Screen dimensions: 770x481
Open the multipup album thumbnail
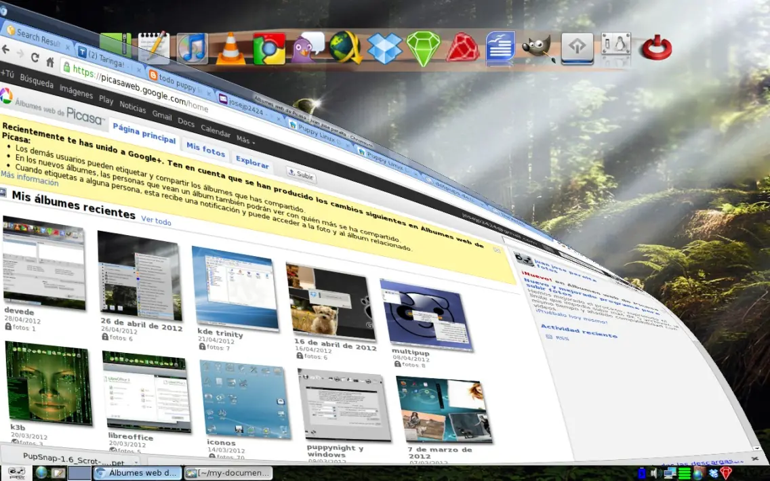point(426,315)
